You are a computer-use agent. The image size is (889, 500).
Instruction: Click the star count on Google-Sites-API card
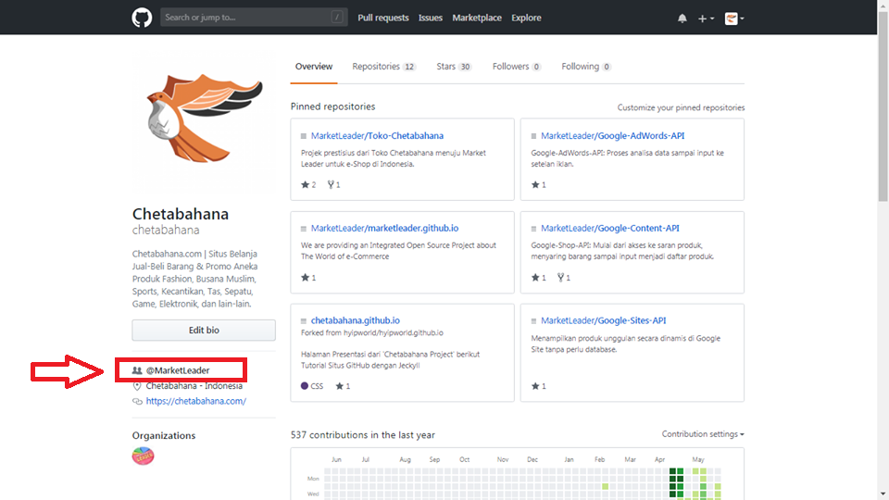[539, 386]
